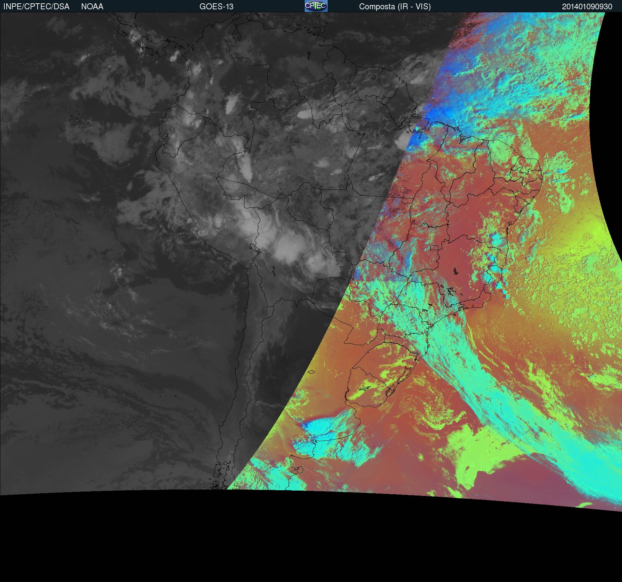Click the 201401090930 timestamp

click(587, 7)
